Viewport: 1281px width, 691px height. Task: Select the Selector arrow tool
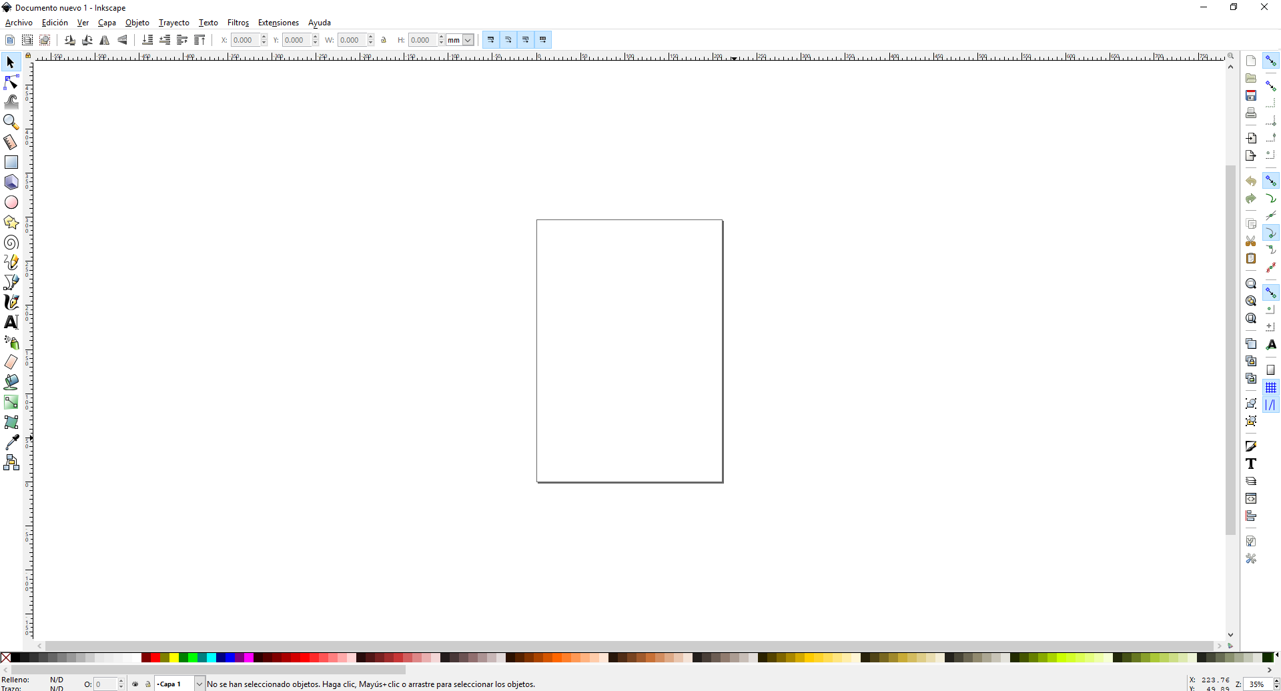[x=11, y=63]
